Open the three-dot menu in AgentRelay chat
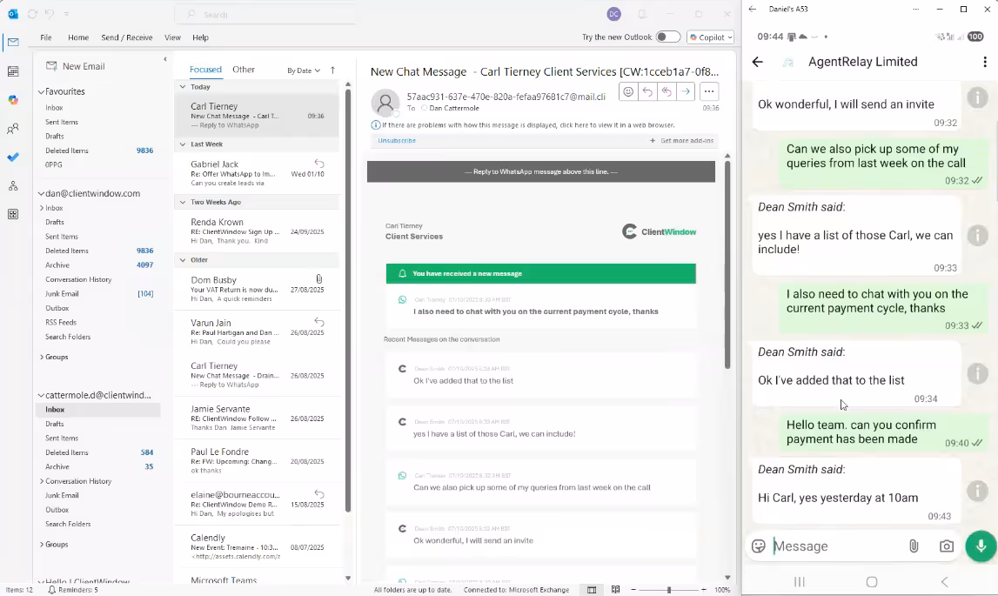This screenshot has height=596, width=998. point(985,62)
